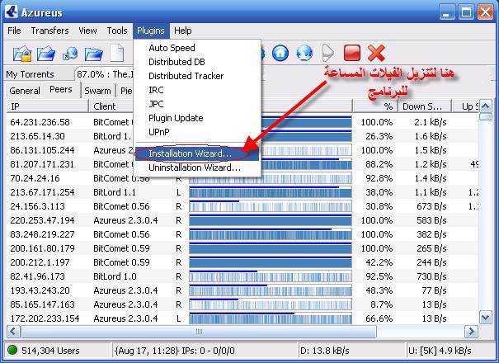The height and width of the screenshot is (363, 499).
Task: Click the IPs: 0 - 0/0/0 status entry
Action: [208, 351]
